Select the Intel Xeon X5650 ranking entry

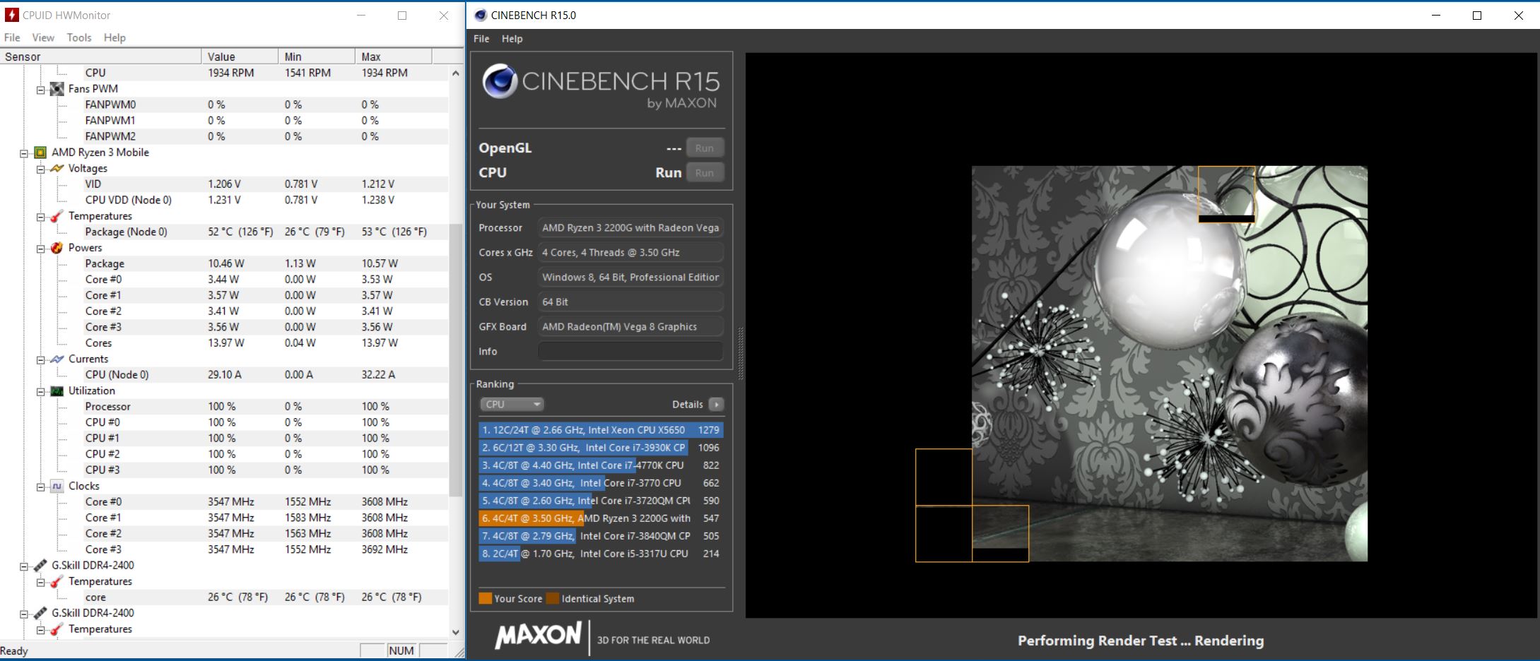600,430
